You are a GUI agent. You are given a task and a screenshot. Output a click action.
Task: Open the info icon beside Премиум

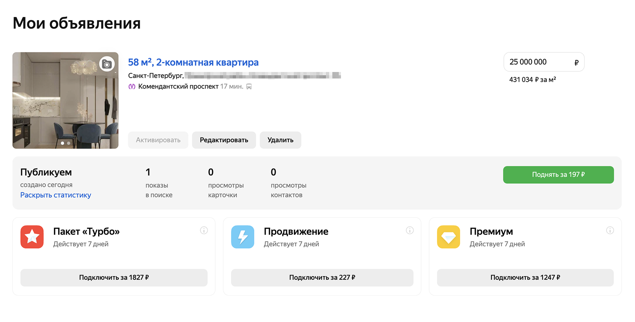[x=610, y=230]
